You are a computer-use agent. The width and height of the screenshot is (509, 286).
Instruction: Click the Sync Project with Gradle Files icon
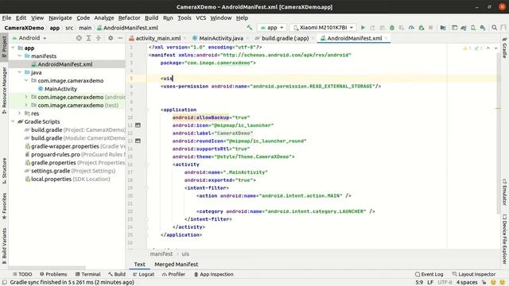coord(464,28)
